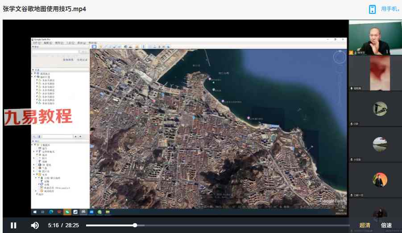
Task: Collapse the 搜索 panel header triangle
Action: click(33, 47)
